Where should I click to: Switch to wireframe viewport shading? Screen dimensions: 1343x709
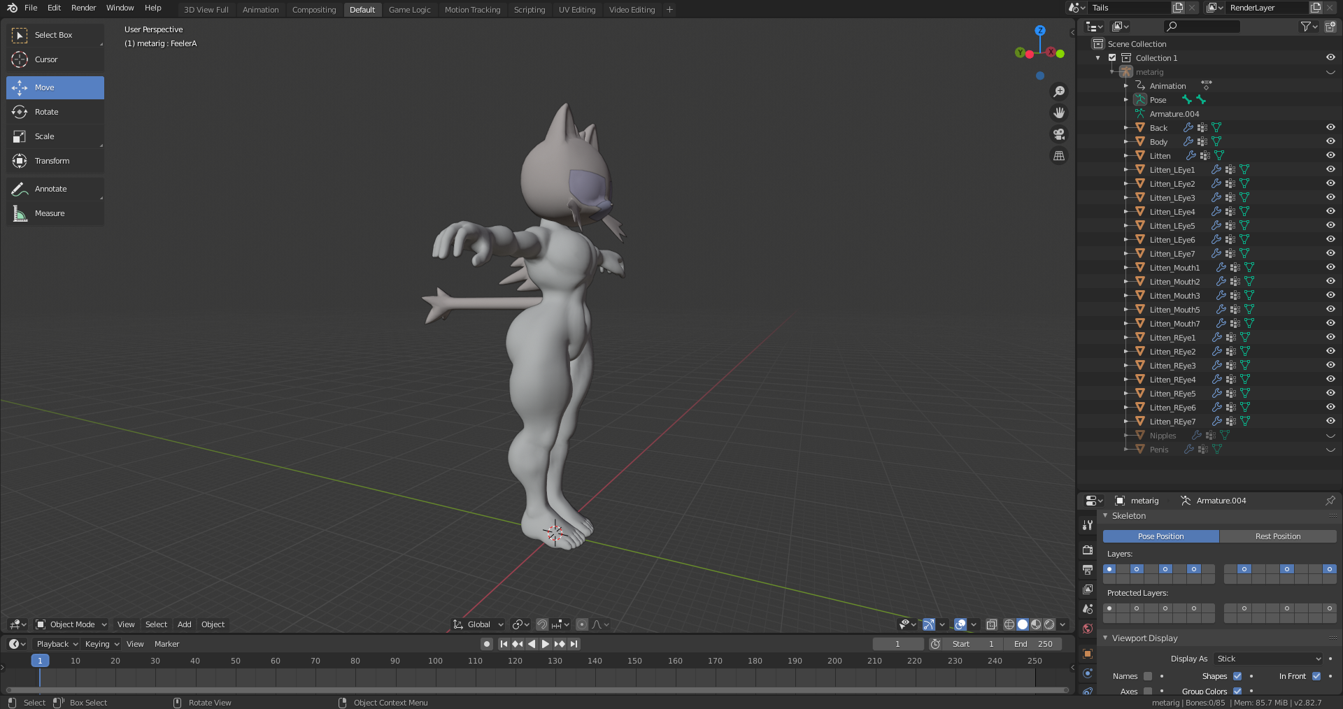point(1009,624)
